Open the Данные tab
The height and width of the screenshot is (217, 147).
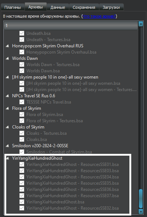(58, 7)
